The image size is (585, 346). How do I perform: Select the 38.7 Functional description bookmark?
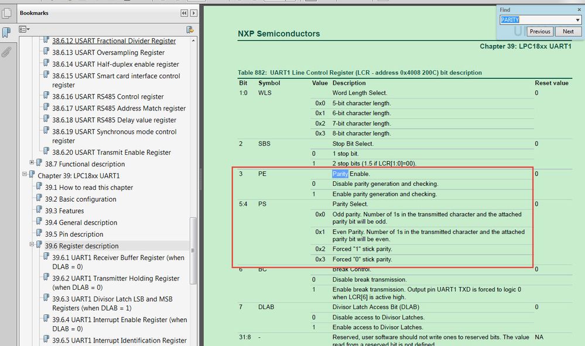(85, 164)
